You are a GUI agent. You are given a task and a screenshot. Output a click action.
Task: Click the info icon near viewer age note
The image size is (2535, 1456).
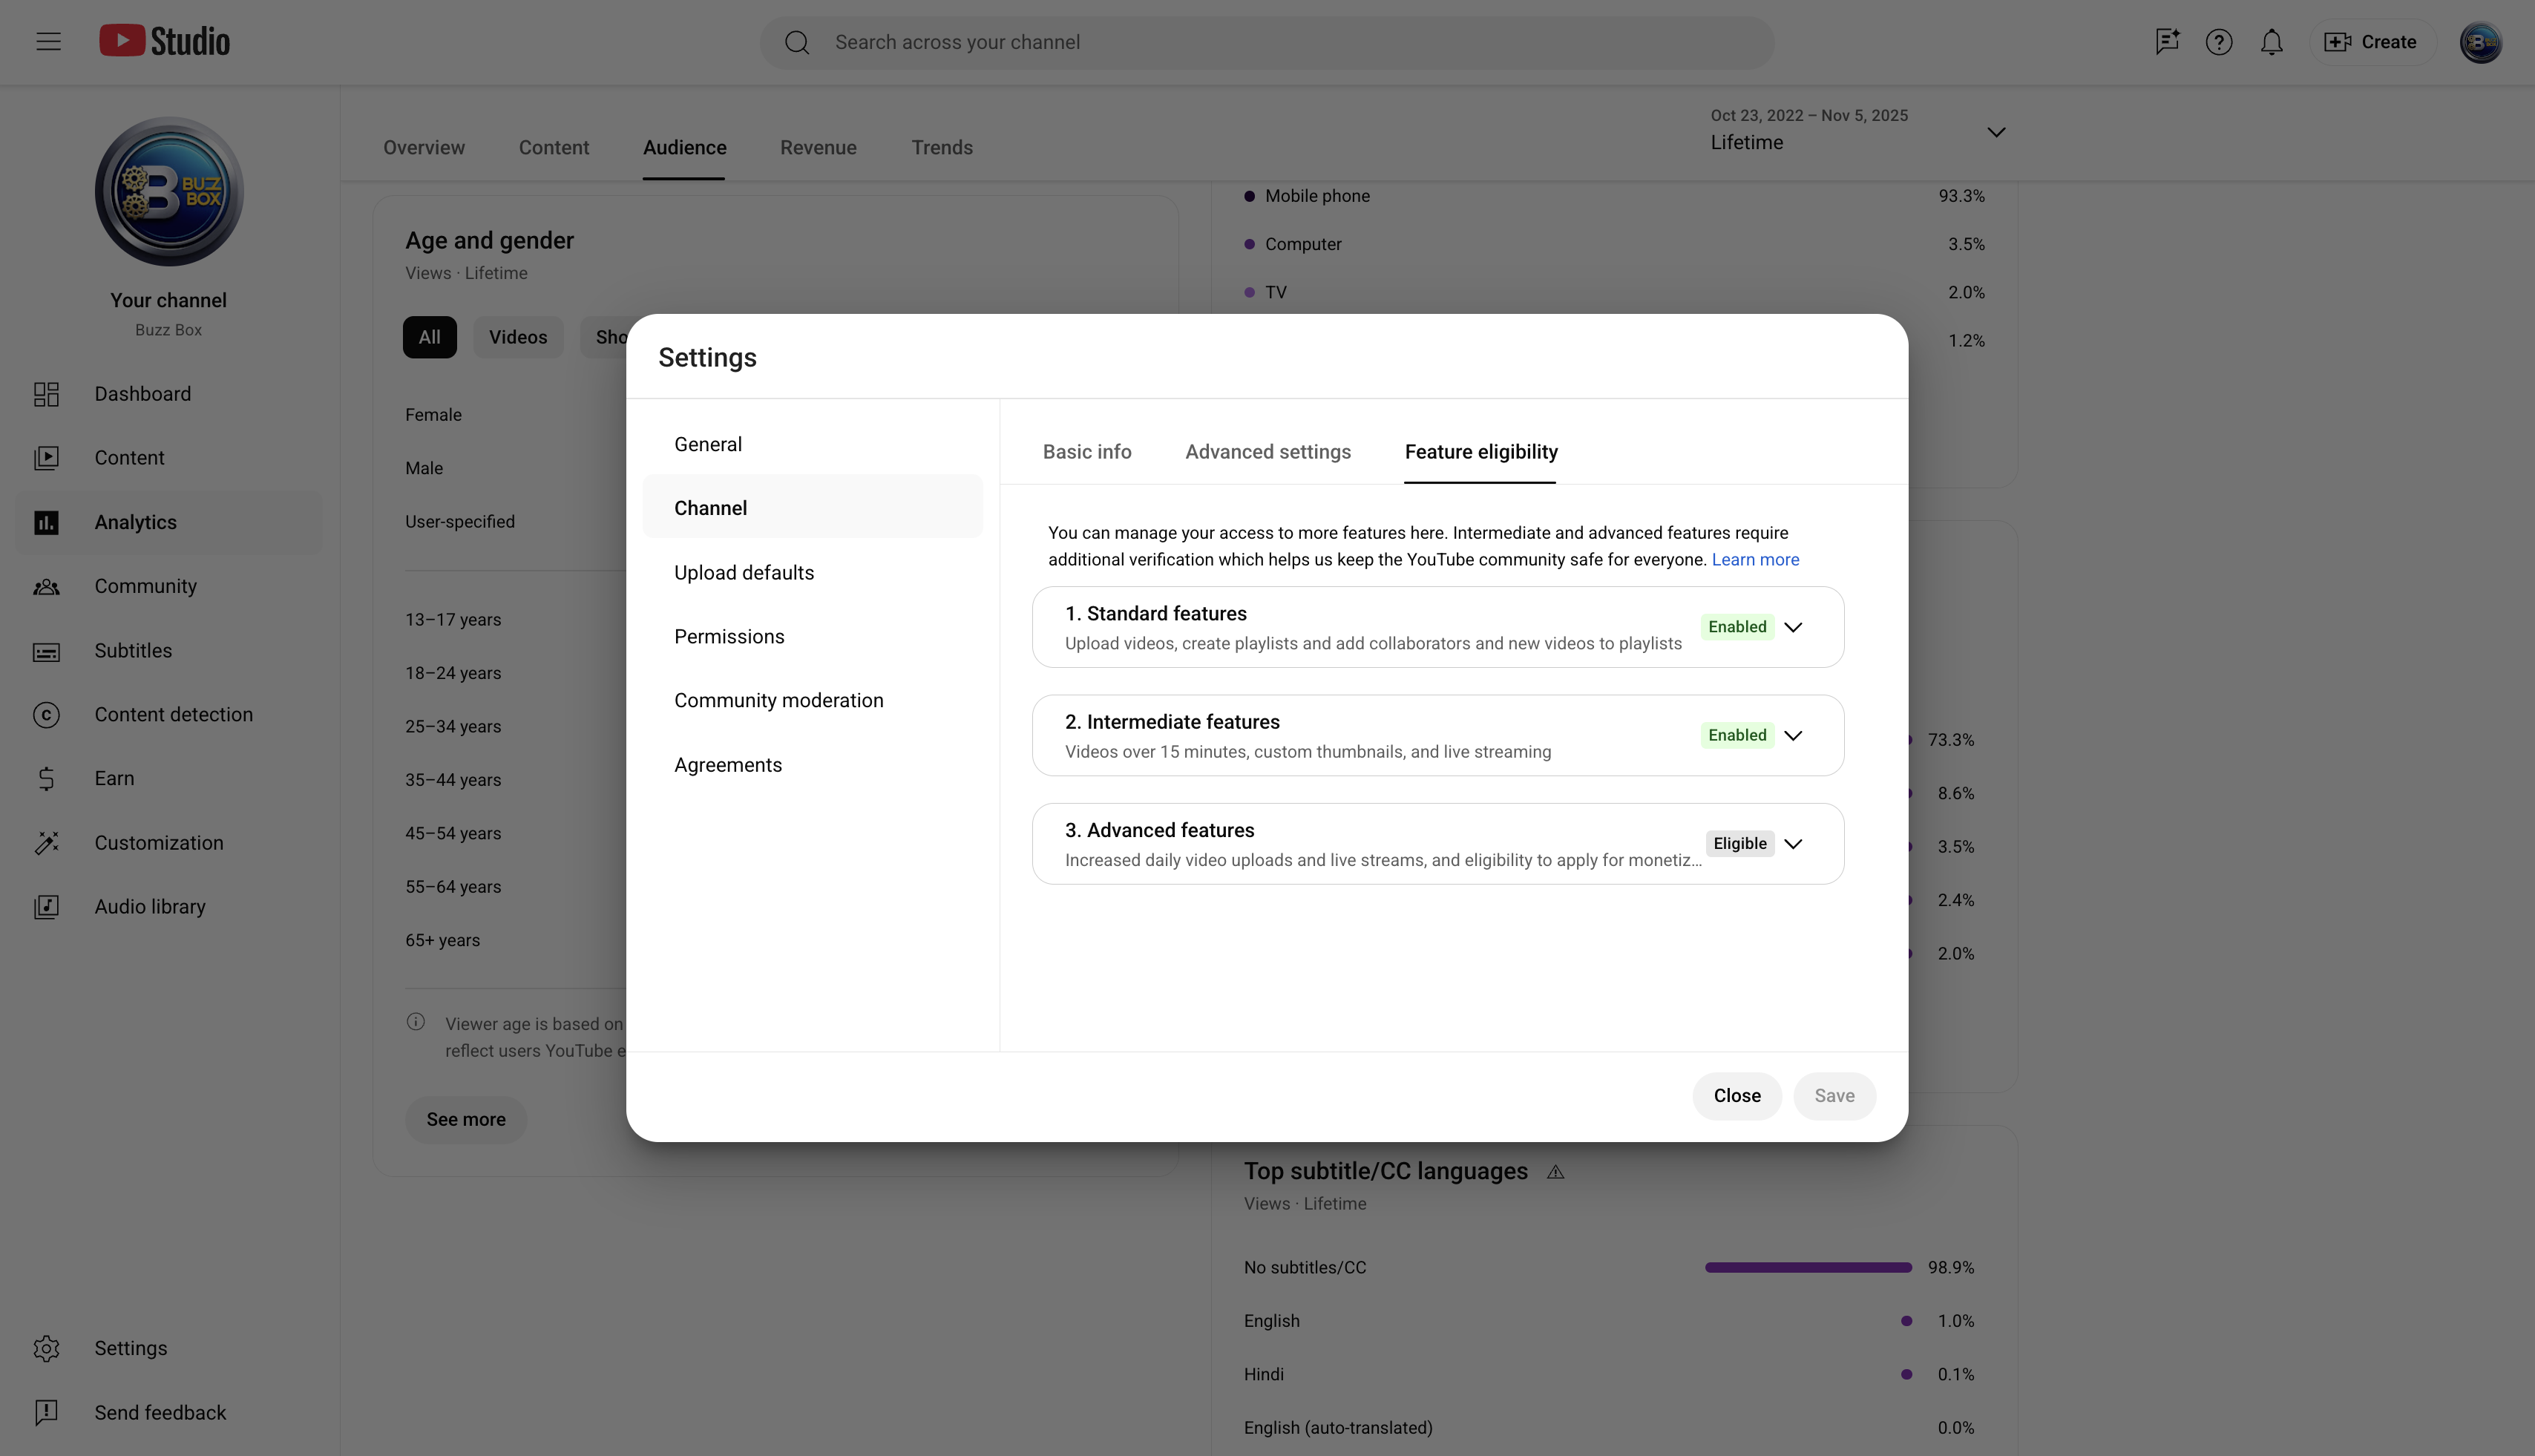coord(416,1022)
